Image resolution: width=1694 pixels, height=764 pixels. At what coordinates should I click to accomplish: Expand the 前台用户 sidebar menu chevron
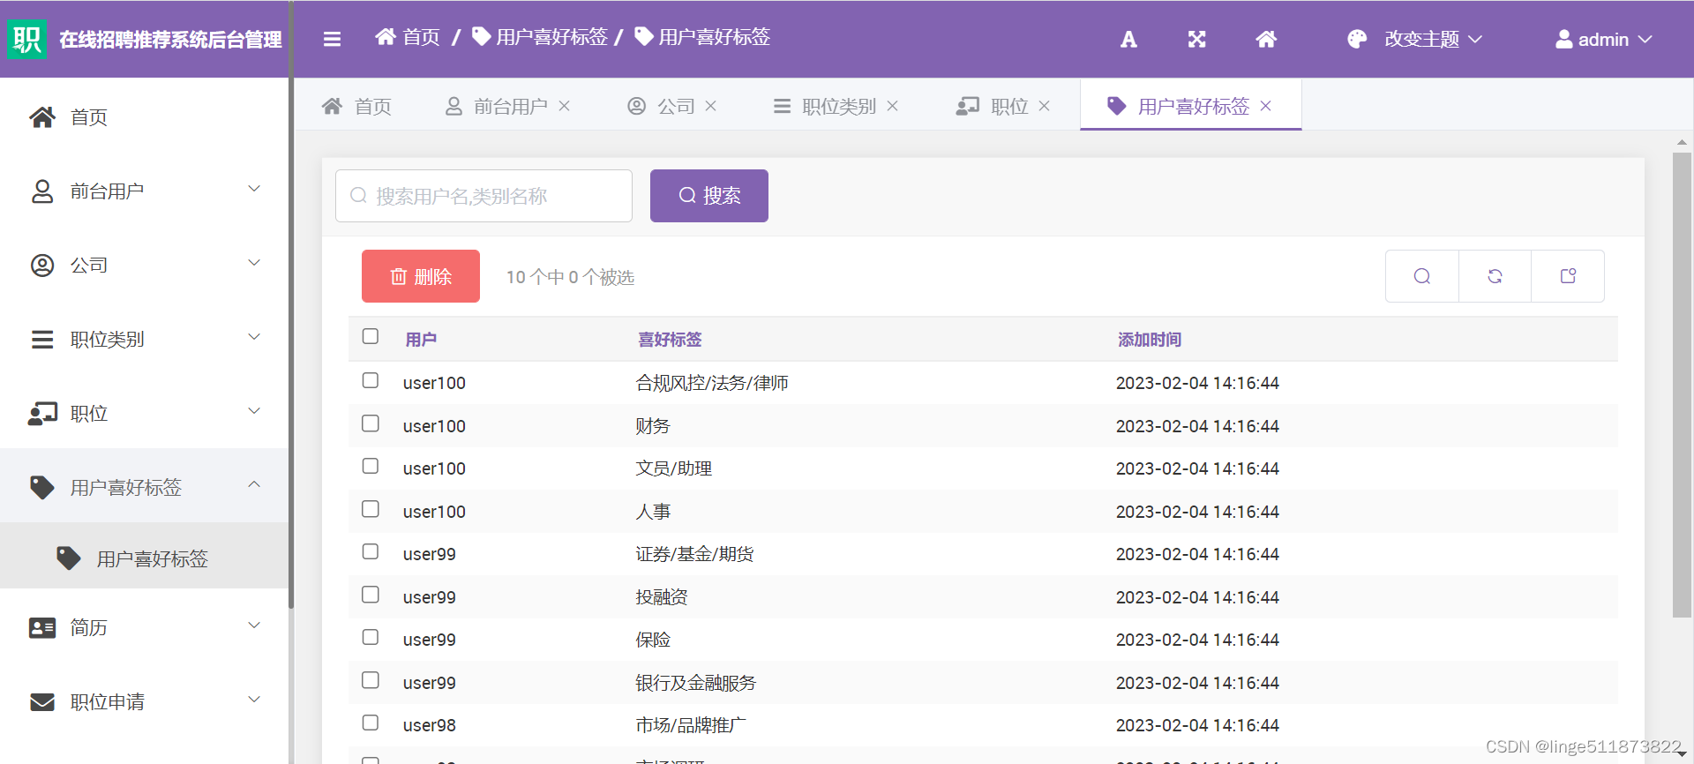pyautogui.click(x=254, y=189)
